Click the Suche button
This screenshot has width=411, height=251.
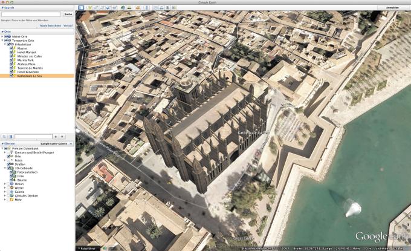pos(68,14)
